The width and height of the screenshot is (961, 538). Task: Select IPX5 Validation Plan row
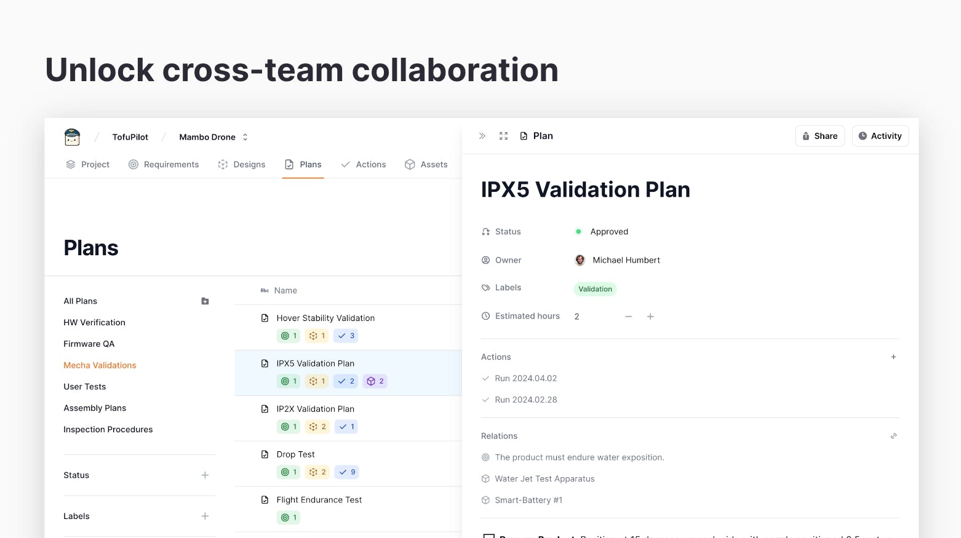point(348,373)
